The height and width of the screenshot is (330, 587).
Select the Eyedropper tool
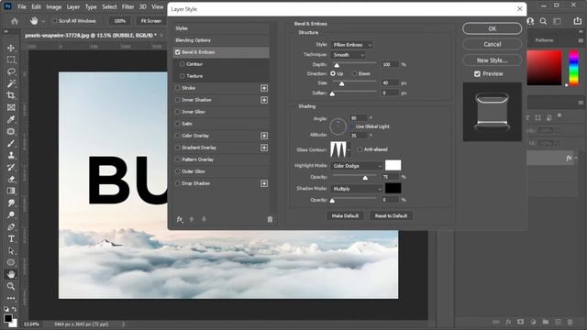tap(11, 119)
